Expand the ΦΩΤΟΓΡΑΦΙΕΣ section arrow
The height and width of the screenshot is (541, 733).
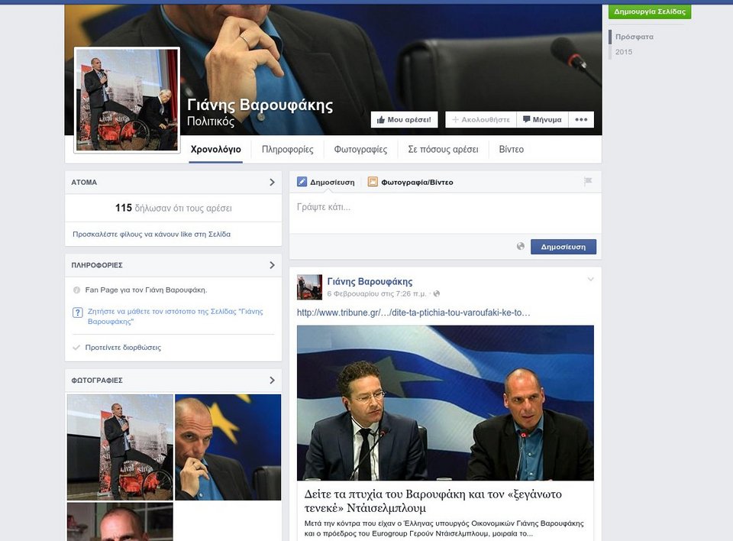click(272, 380)
